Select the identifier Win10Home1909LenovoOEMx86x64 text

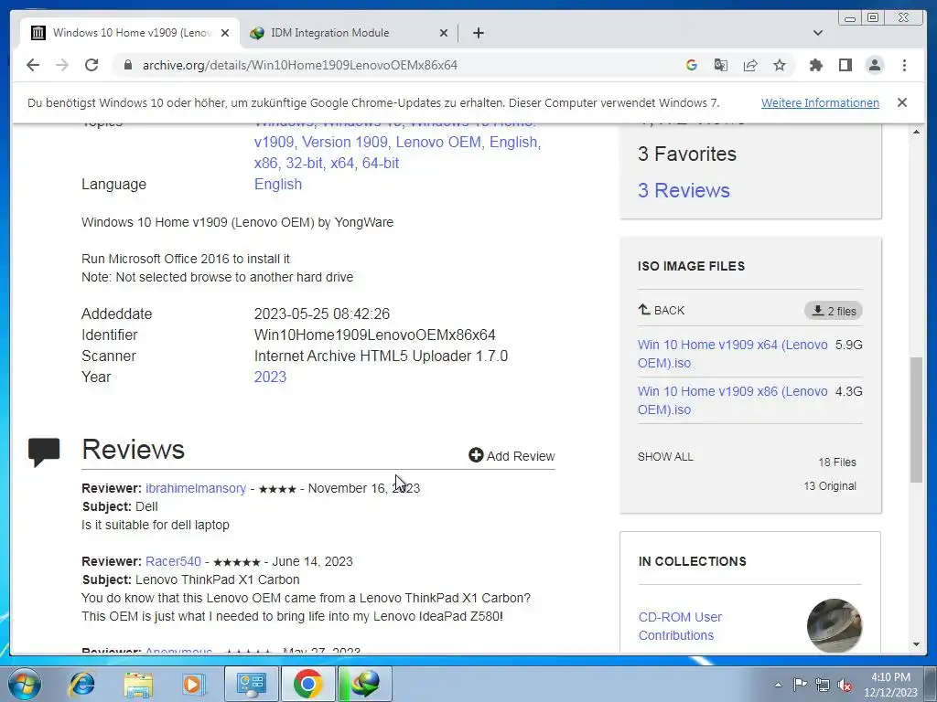tap(374, 335)
